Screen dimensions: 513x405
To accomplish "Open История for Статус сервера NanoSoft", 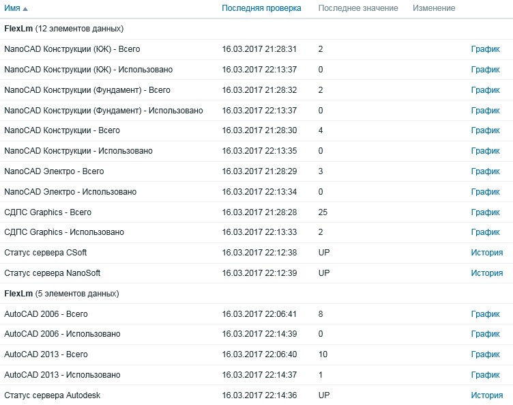I will tap(486, 273).
